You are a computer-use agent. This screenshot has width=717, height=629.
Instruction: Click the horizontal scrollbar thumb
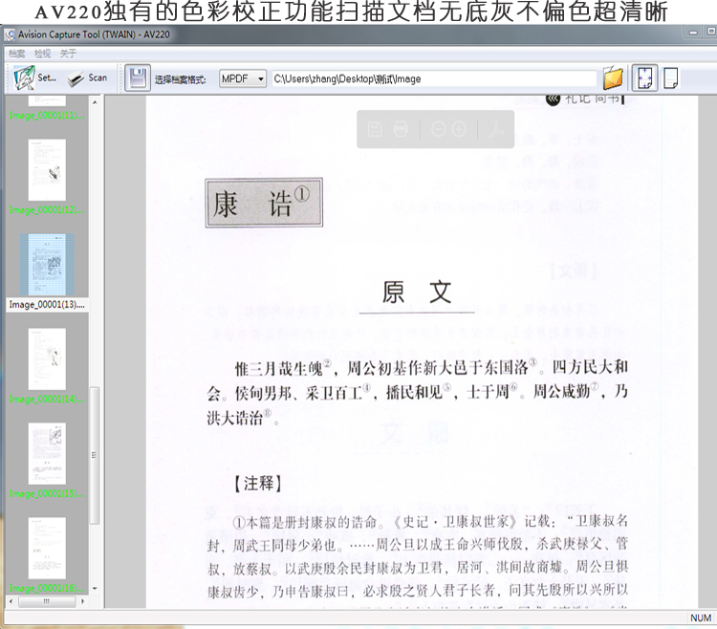coord(47,601)
